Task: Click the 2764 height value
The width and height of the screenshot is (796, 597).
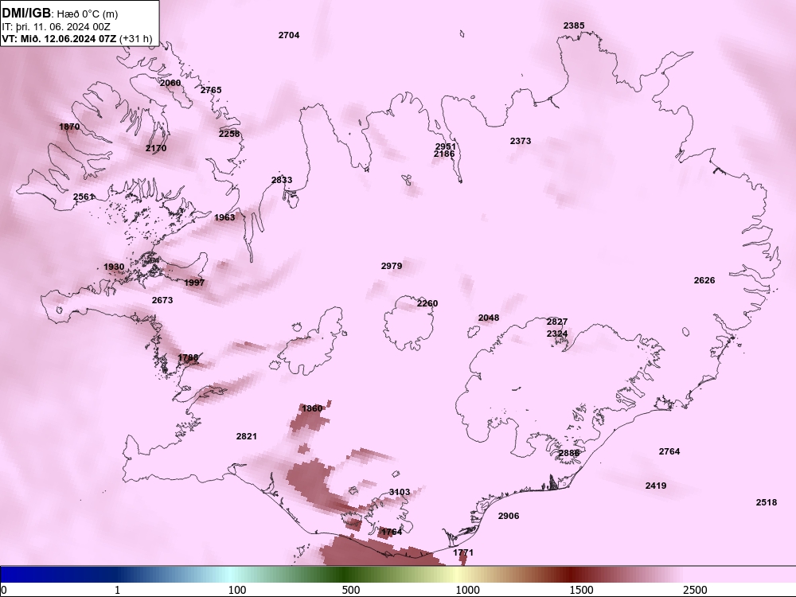Action: 669,451
